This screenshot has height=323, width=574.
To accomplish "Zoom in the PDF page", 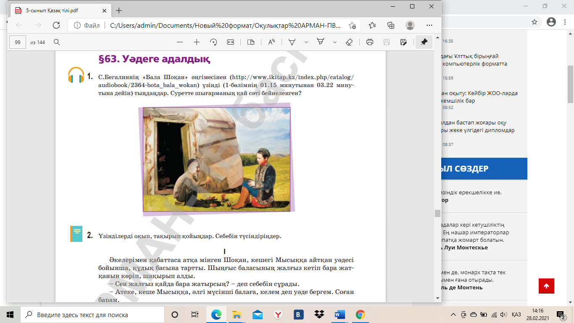I will 196,42.
